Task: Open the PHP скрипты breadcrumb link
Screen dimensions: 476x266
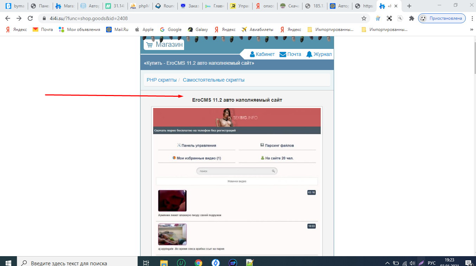Action: pos(162,80)
